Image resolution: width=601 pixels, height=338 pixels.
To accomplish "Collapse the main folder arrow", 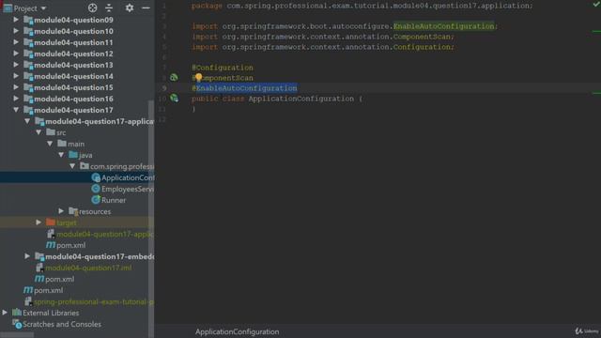I will [x=50, y=144].
